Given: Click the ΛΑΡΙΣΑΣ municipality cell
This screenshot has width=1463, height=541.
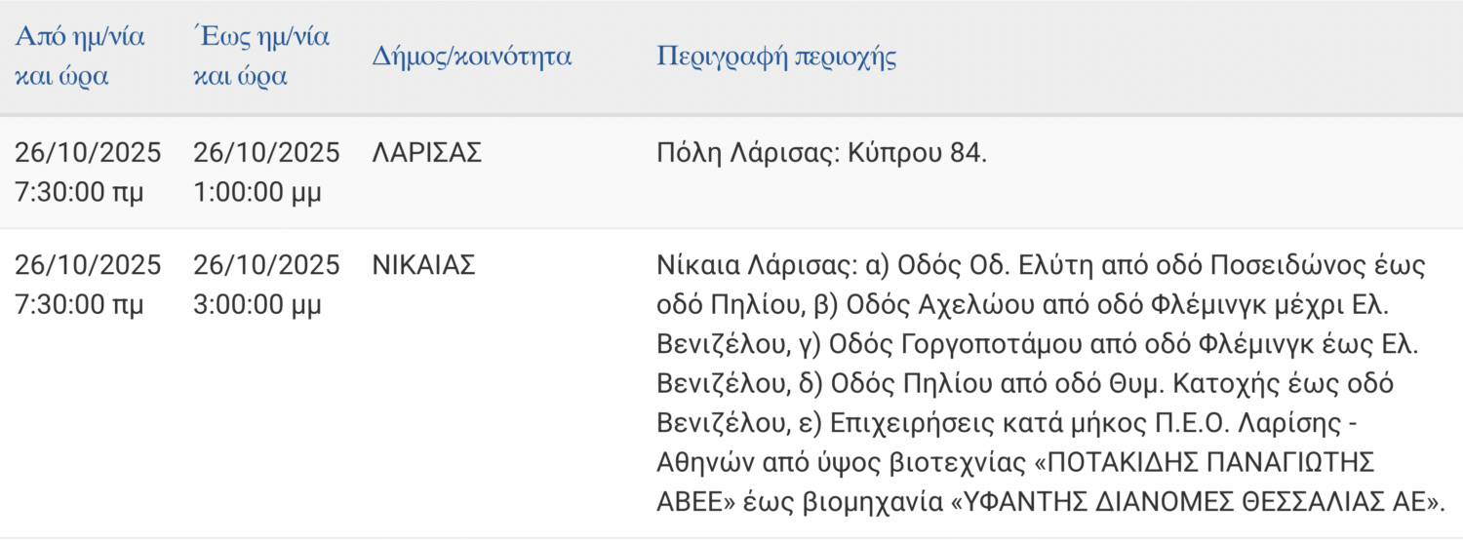Looking at the screenshot, I should (x=427, y=153).
